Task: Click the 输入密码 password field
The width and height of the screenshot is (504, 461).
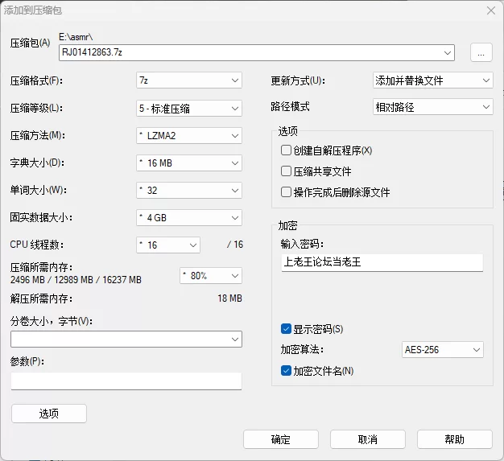Action: (x=382, y=262)
